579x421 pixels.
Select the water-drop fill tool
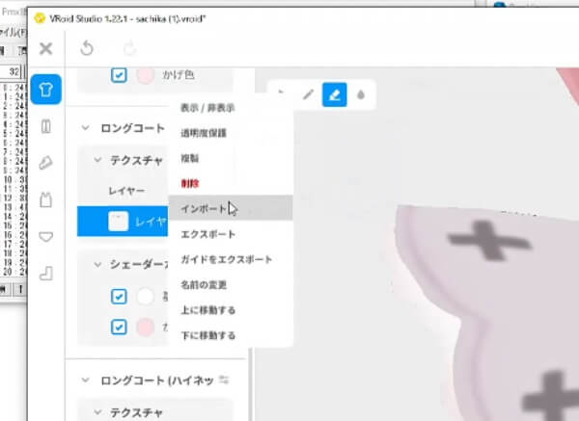pos(360,94)
